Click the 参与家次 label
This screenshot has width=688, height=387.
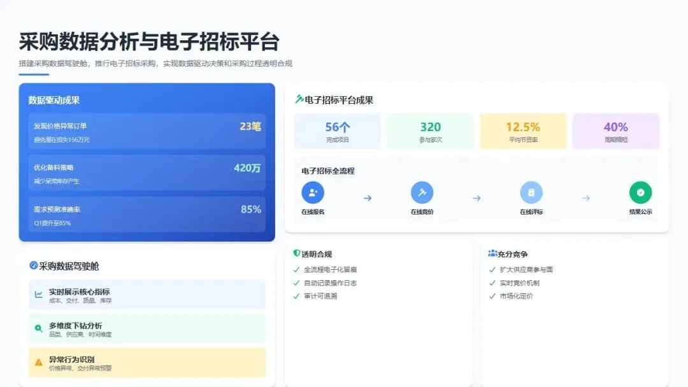tap(431, 140)
